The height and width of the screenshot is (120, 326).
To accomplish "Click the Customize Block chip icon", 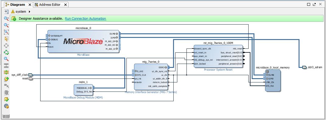I will pos(6,93).
